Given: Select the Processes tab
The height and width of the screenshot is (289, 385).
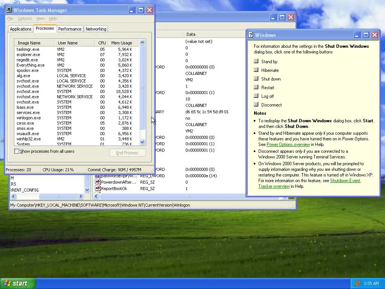Looking at the screenshot, I should click(45, 28).
